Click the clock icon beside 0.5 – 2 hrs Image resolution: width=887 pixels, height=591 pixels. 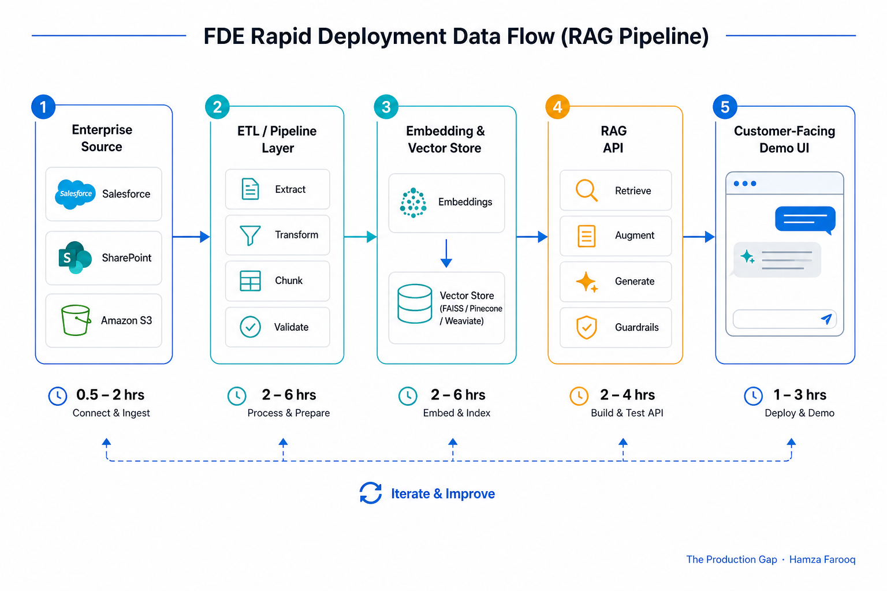click(57, 396)
